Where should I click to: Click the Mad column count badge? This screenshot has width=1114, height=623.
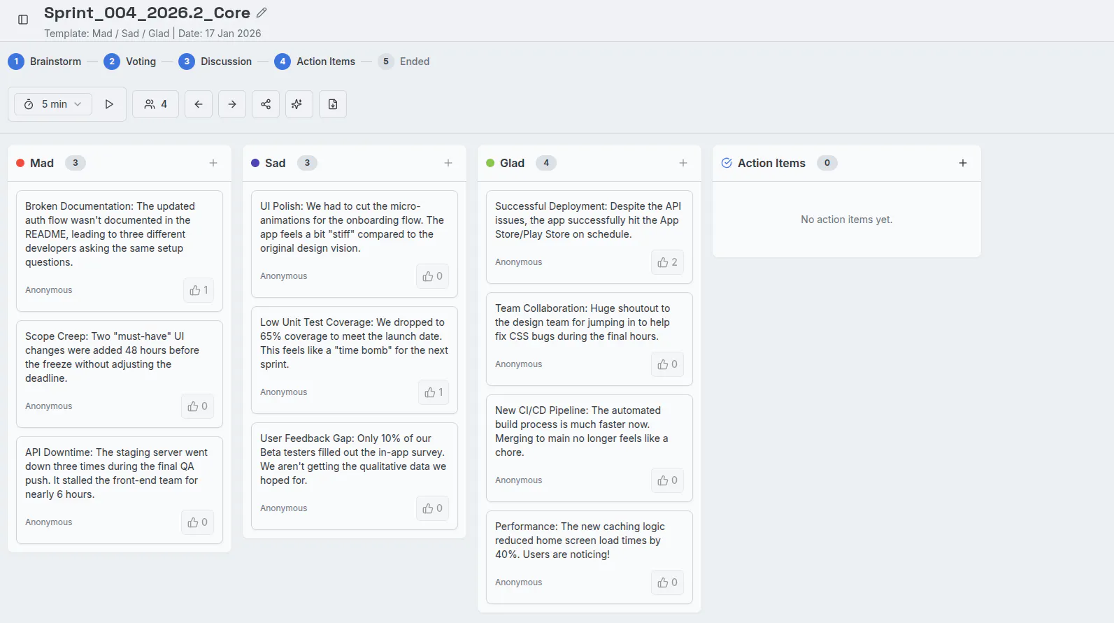click(x=76, y=163)
